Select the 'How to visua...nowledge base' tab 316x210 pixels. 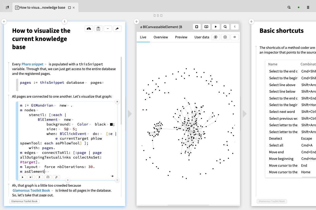[42, 8]
